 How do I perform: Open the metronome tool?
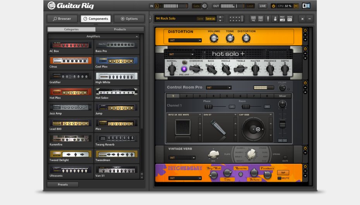pyautogui.click(x=274, y=19)
